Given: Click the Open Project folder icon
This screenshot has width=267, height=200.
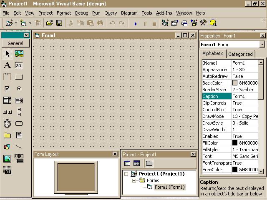Looking at the screenshot, I should click(x=49, y=23).
